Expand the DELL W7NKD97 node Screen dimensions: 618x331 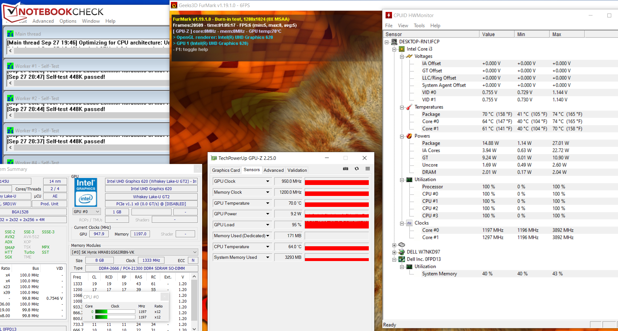coord(394,252)
